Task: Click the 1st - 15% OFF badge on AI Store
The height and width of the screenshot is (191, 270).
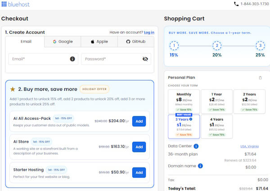Action: coord(41,142)
